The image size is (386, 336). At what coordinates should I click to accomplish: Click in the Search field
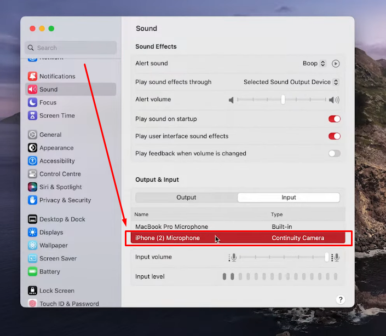tap(71, 48)
